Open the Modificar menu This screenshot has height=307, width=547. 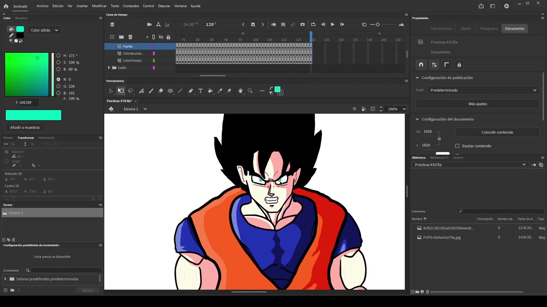click(x=99, y=6)
